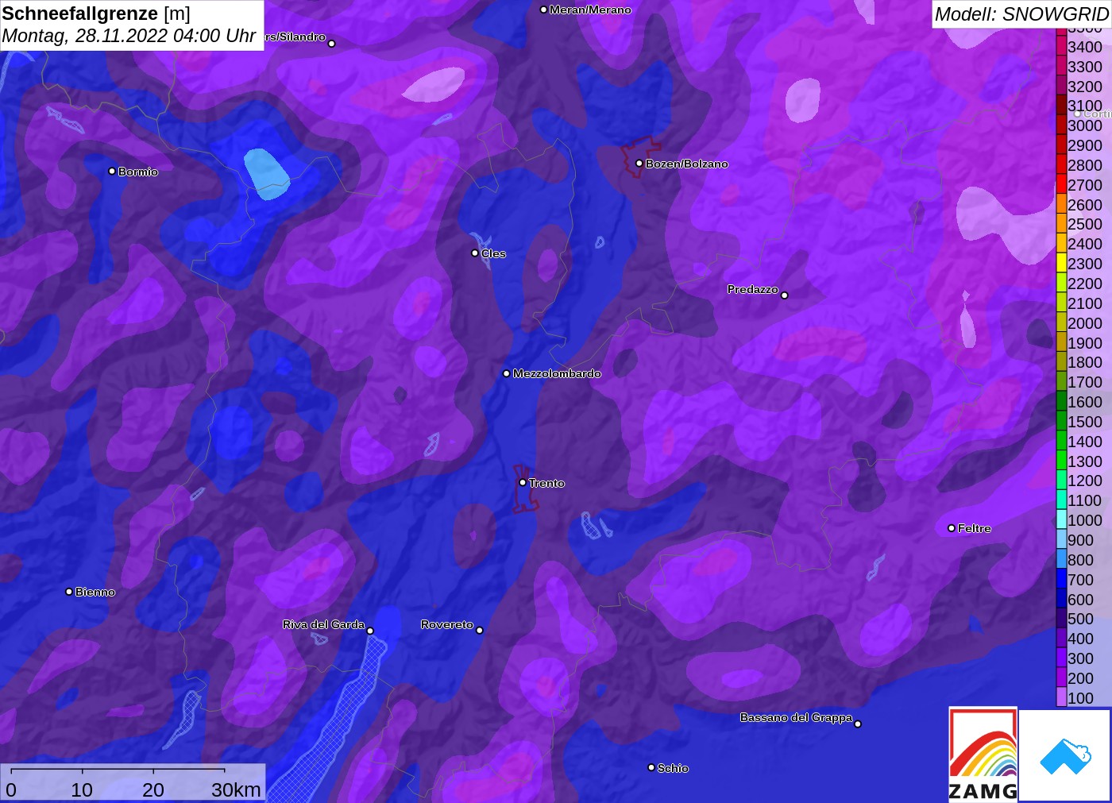Click the Riva del Garda label
Image resolution: width=1112 pixels, height=803 pixels.
323,624
